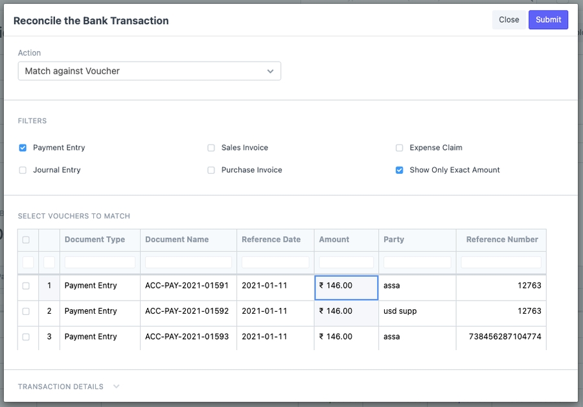
Task: Uncheck the Payment Entry filter
Action: point(23,148)
